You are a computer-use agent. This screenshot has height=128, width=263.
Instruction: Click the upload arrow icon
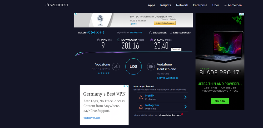coord(151,40)
